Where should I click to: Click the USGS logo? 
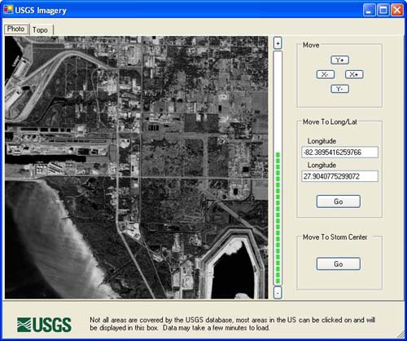44,325
